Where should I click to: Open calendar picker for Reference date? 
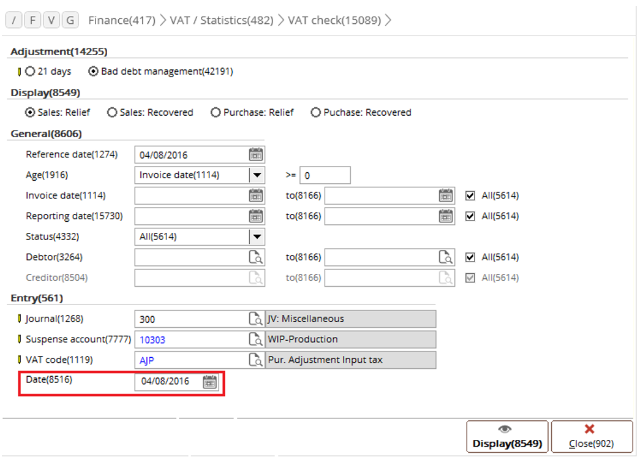tap(256, 155)
